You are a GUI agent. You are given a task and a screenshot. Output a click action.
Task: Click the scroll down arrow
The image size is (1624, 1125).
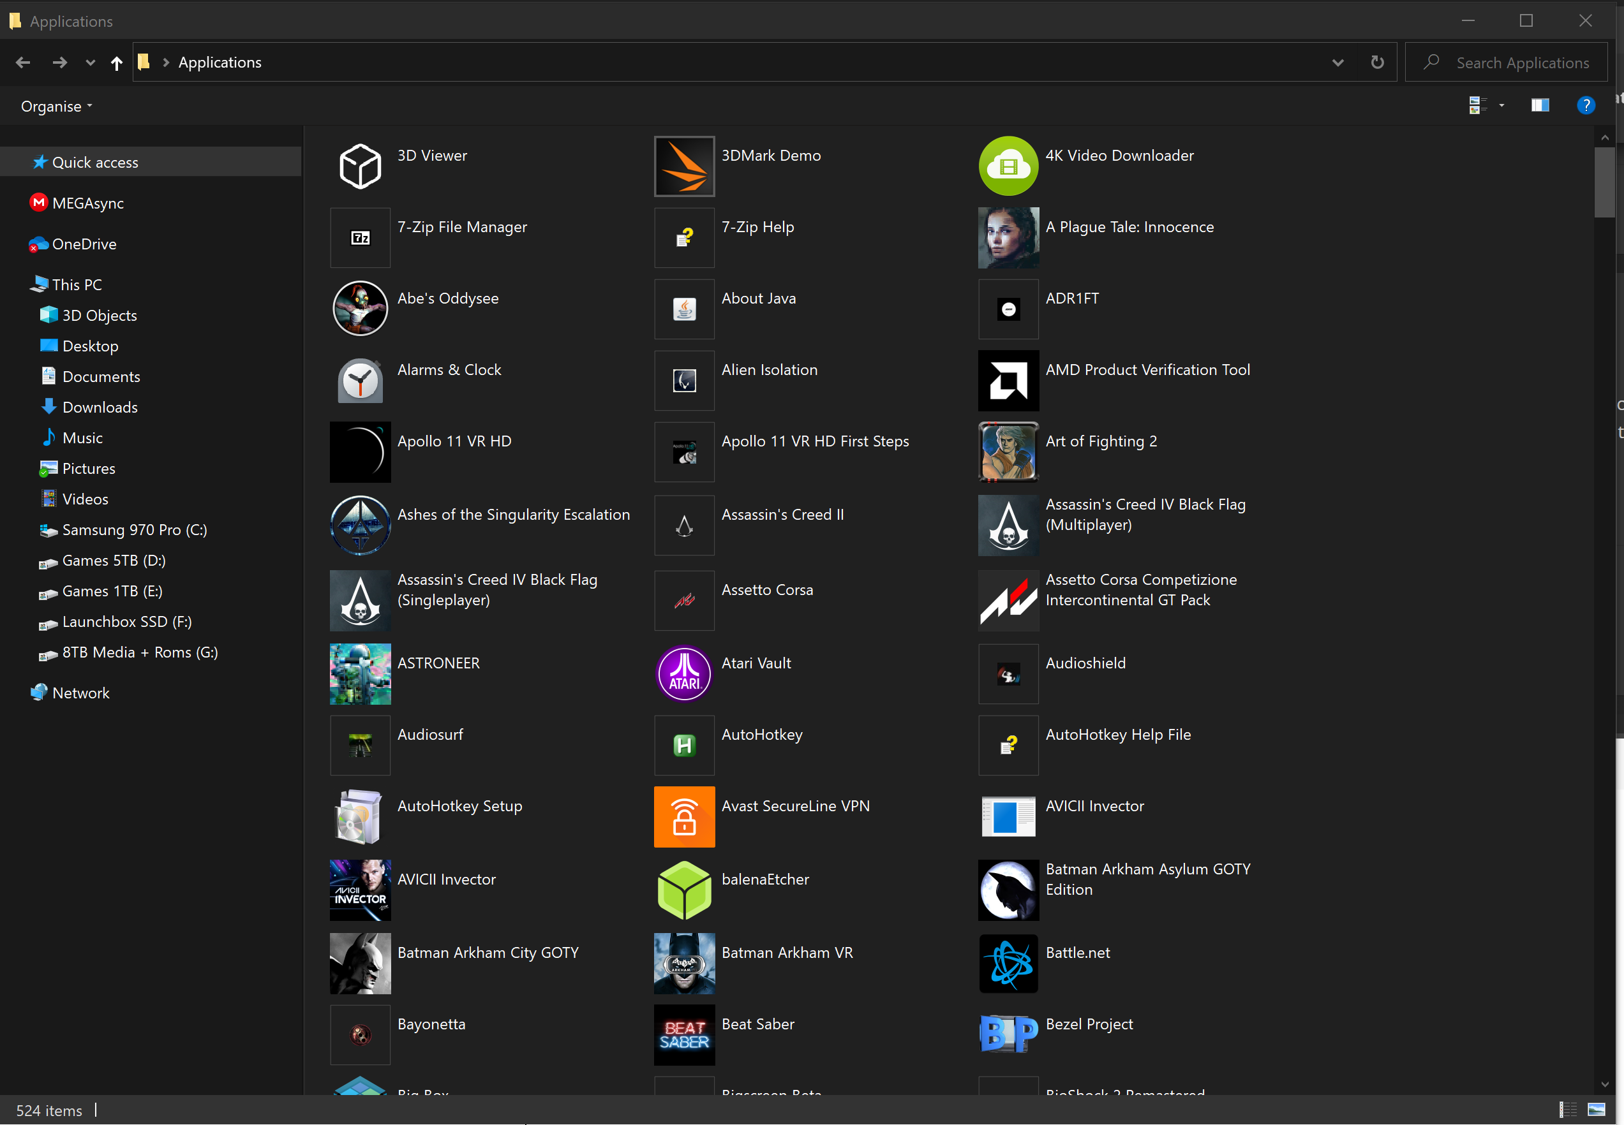coord(1604,1085)
